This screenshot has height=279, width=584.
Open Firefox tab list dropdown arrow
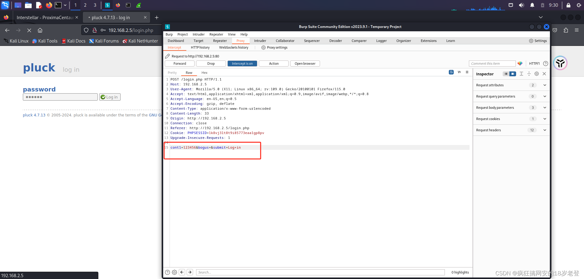(541, 17)
